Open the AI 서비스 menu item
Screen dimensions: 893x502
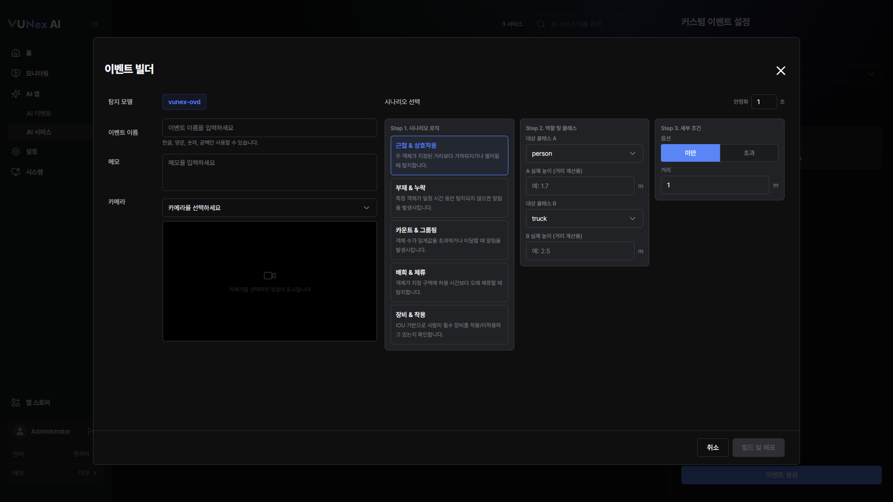[x=39, y=132]
